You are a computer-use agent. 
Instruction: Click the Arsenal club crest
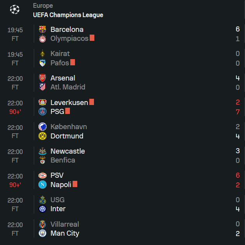click(42, 78)
